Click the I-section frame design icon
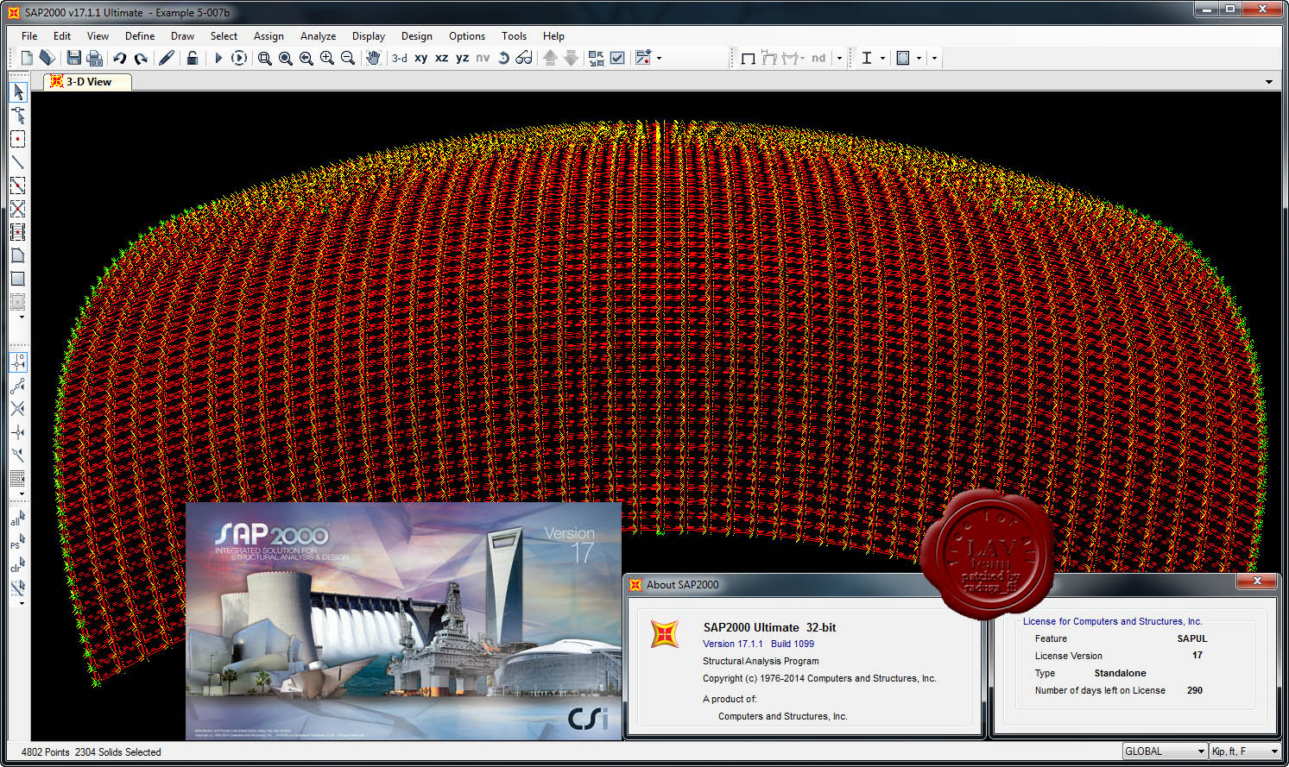 tap(867, 58)
